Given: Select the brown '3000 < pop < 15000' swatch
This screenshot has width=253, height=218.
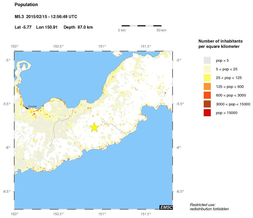Looking at the screenshot, I should coord(207,104).
